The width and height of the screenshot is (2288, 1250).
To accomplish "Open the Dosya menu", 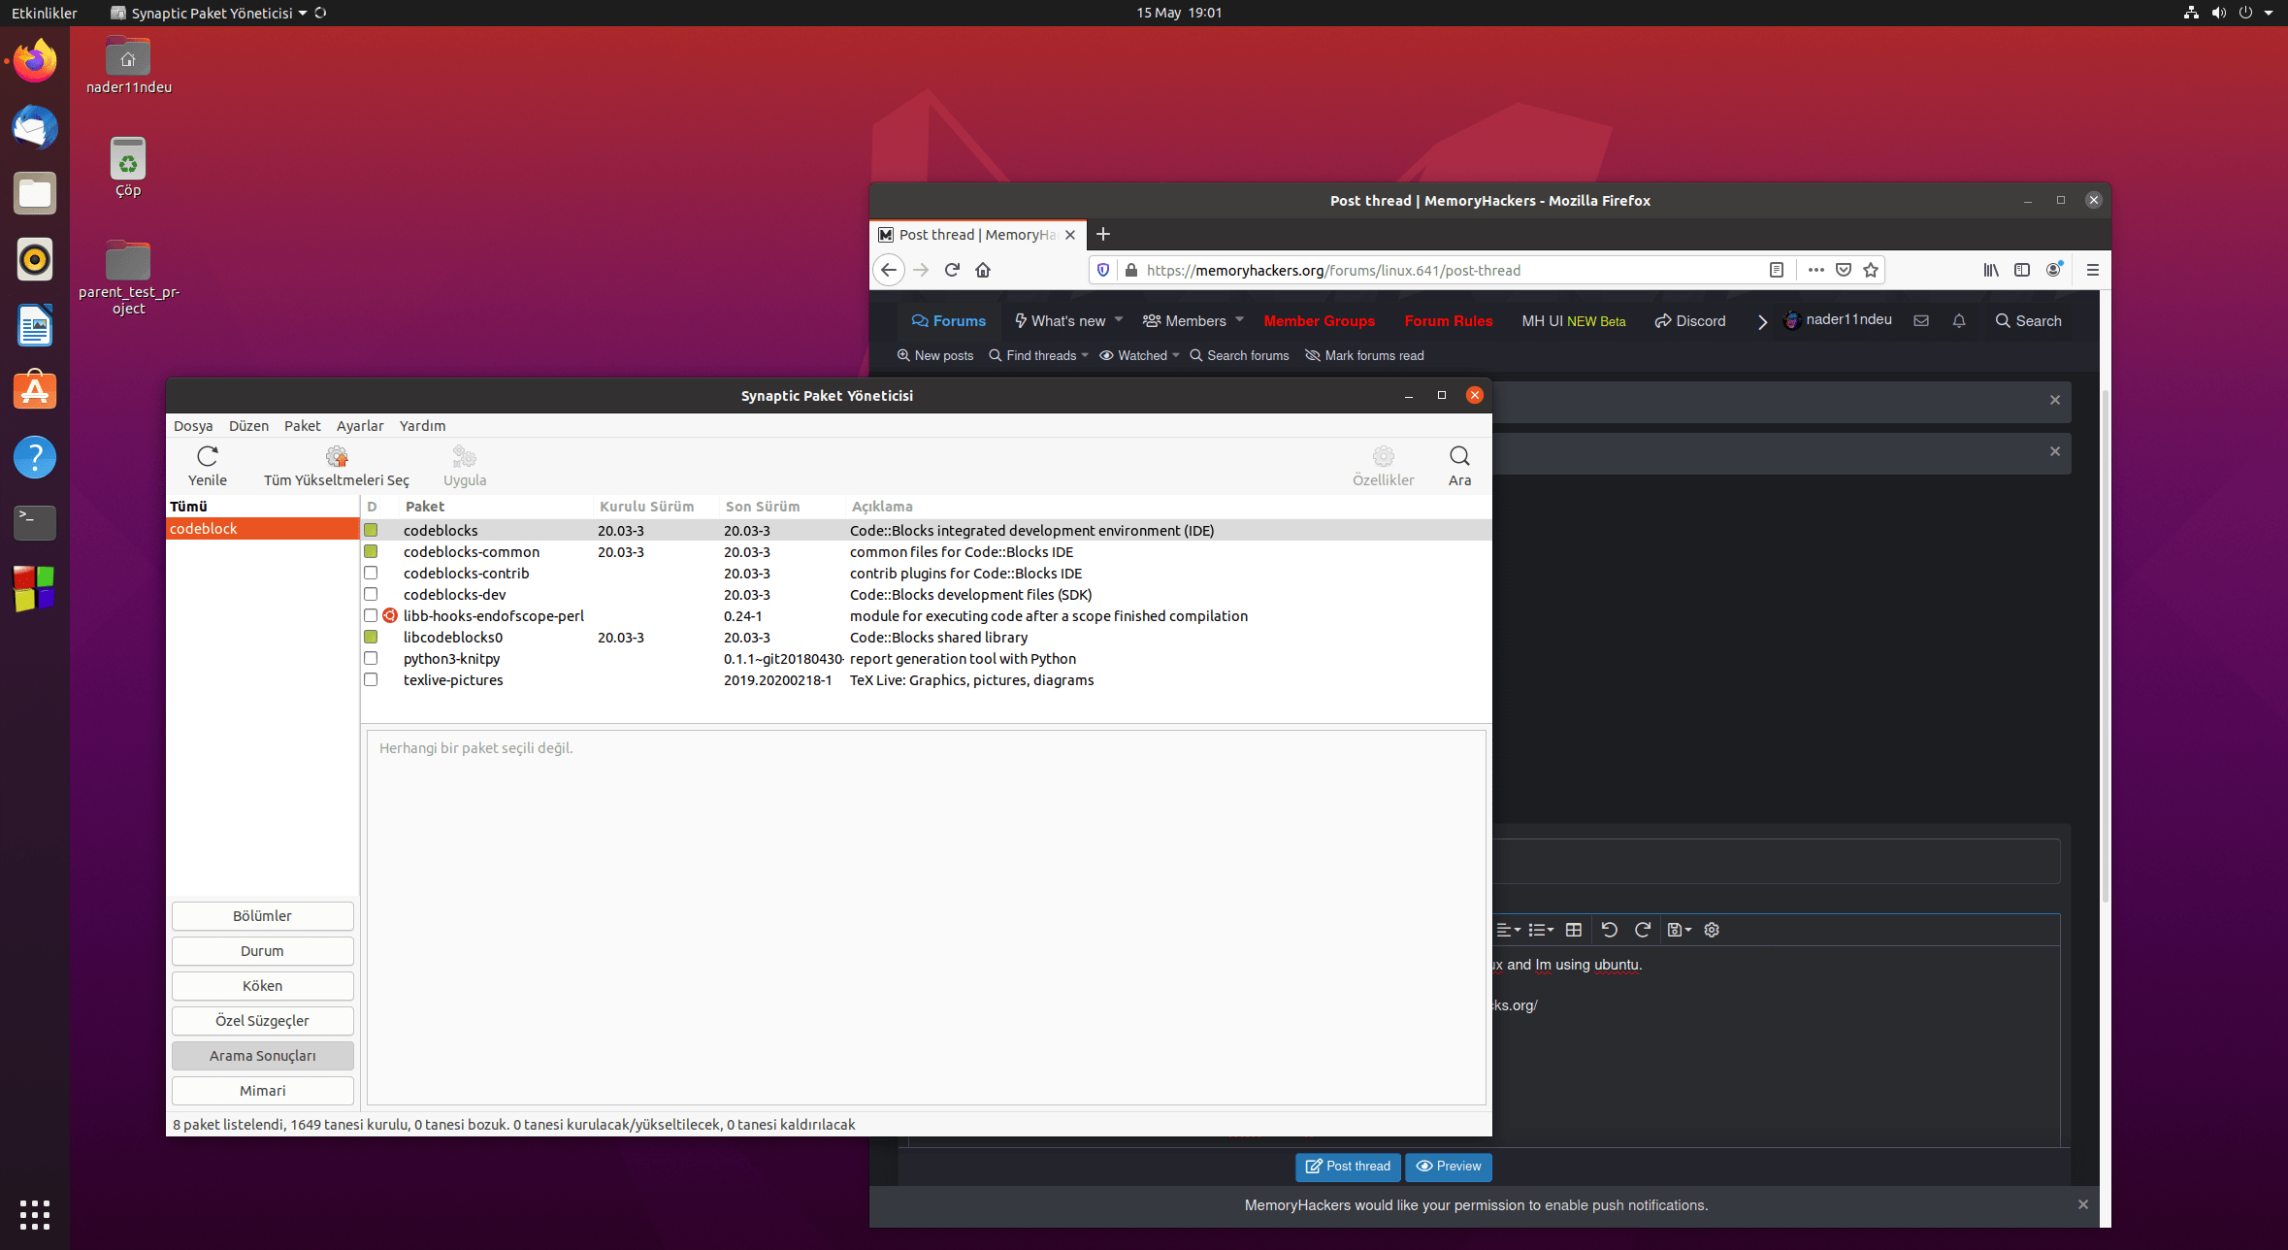I will [193, 425].
